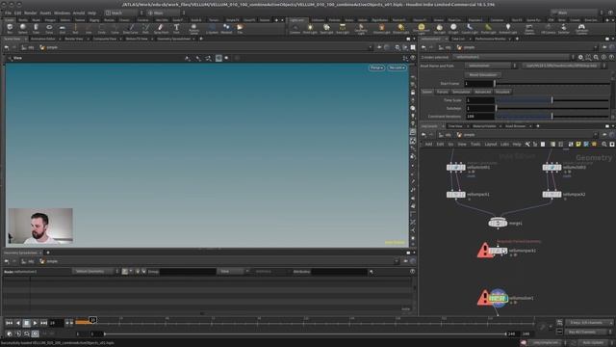Open the network editor find-node magnifier

pos(604,145)
